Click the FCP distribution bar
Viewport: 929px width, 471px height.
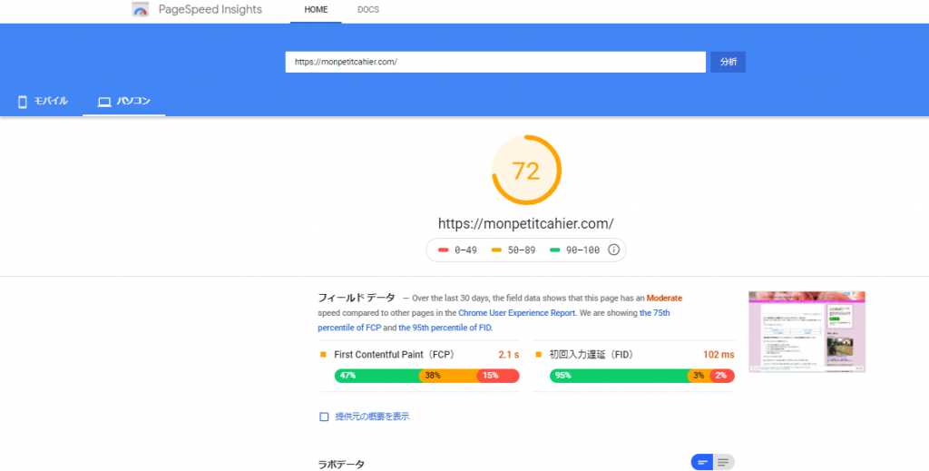(427, 376)
